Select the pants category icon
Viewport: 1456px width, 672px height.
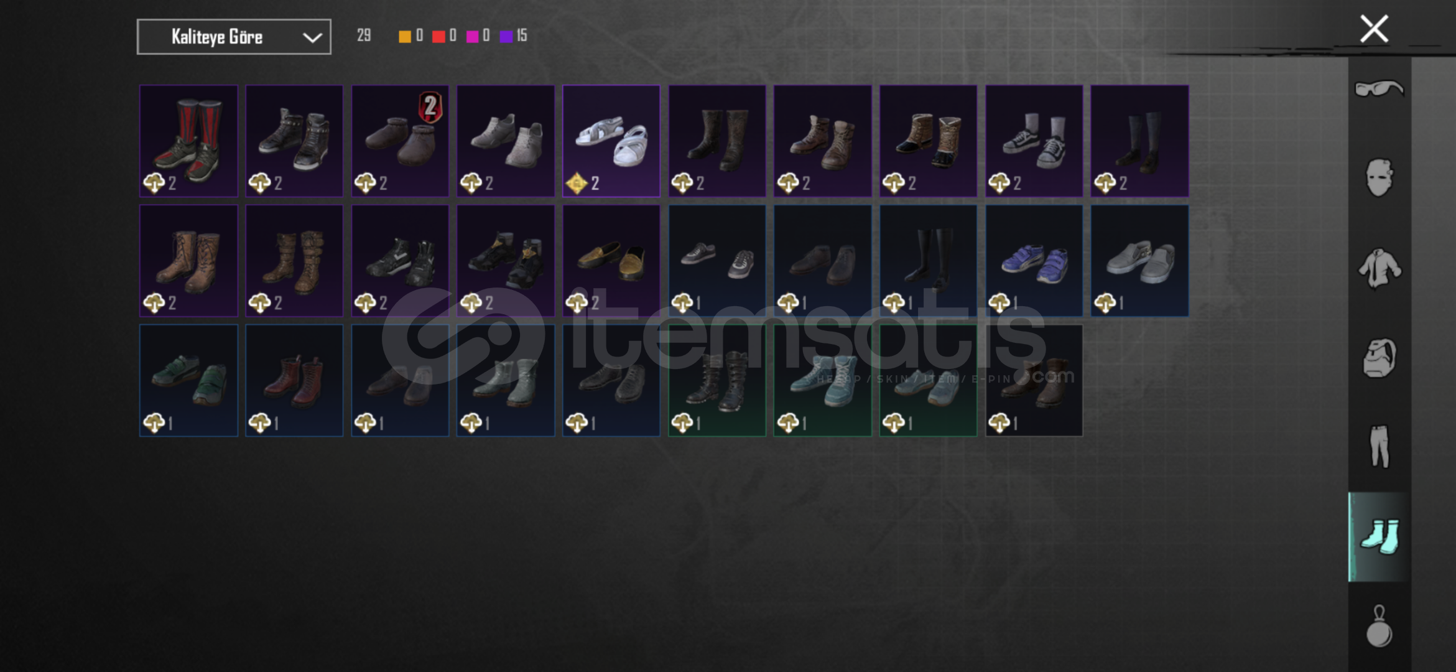coord(1379,446)
